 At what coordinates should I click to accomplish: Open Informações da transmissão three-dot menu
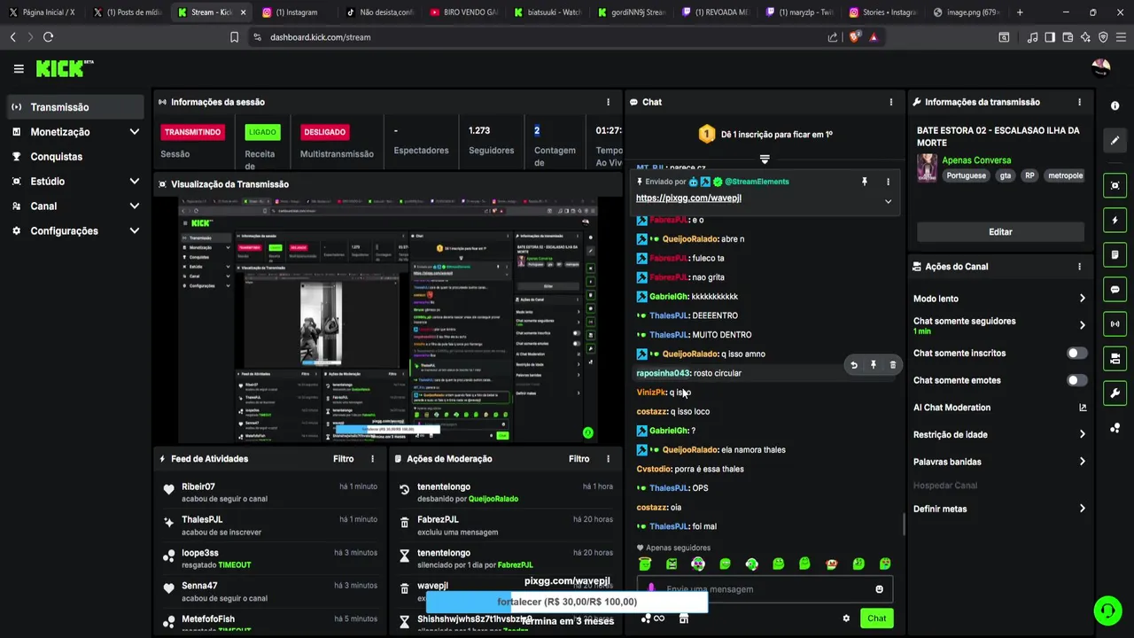[1079, 102]
